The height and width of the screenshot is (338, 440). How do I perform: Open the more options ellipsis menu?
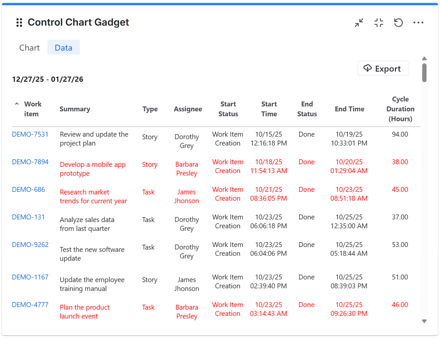(418, 23)
